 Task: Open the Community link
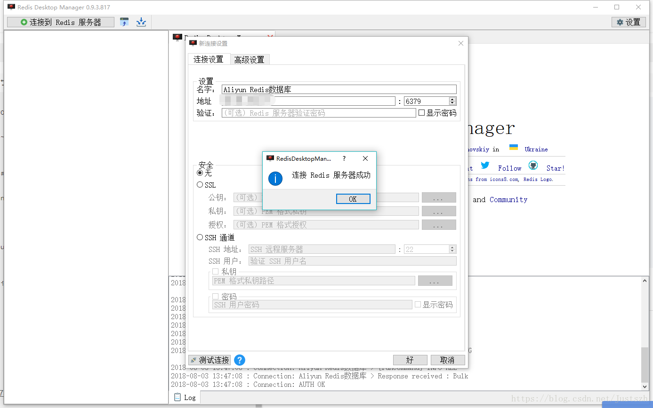click(508, 199)
